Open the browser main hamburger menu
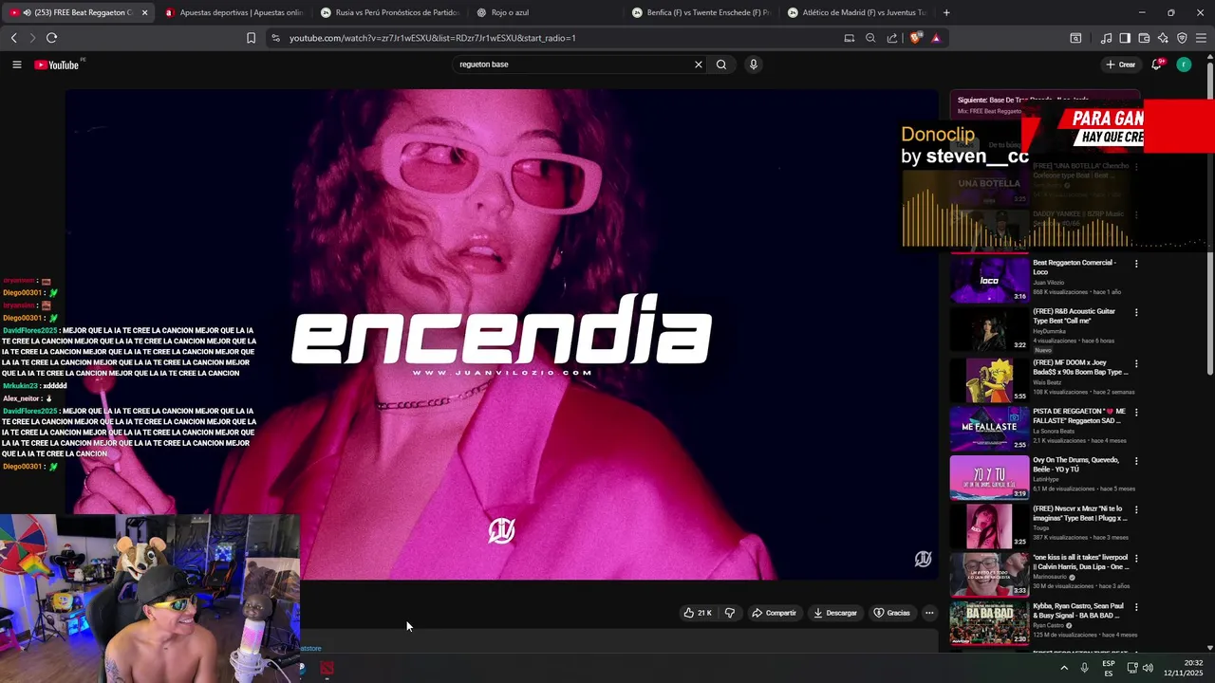Screen dimensions: 1215x683 pos(1201,38)
